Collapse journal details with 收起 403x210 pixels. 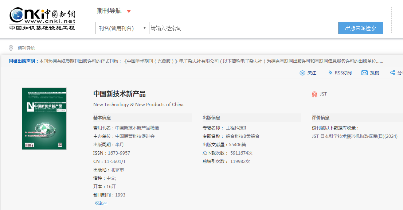point(101,203)
